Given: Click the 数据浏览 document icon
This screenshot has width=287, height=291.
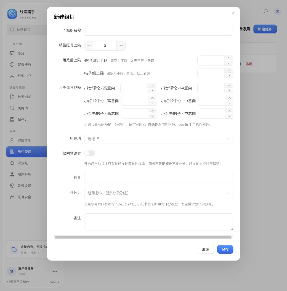Looking at the screenshot, I should click(12, 97).
